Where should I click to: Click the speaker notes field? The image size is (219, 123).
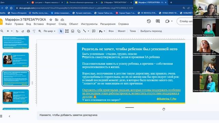tap(128, 115)
